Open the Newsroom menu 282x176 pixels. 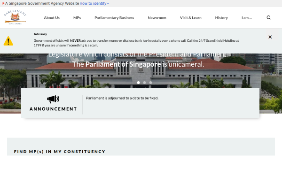[157, 18]
